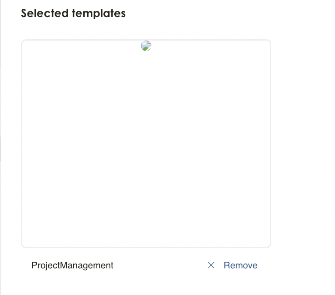Click the word templates in the heading

(x=99, y=13)
